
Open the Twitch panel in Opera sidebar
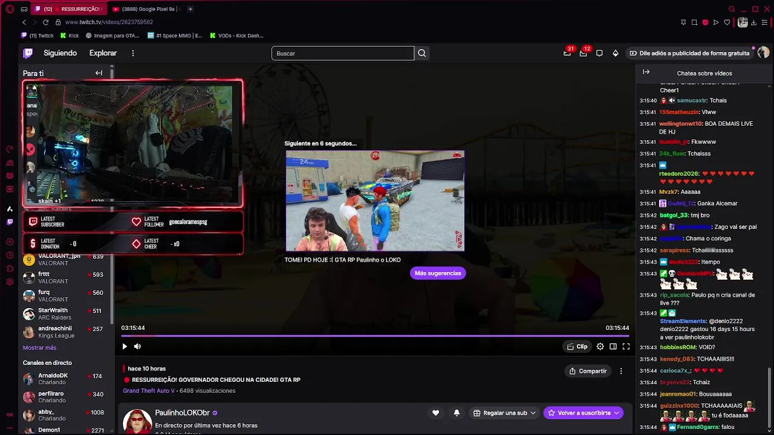[10, 222]
